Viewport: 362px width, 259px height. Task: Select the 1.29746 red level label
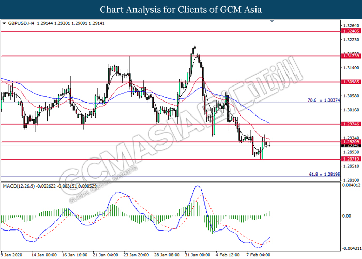(351, 124)
